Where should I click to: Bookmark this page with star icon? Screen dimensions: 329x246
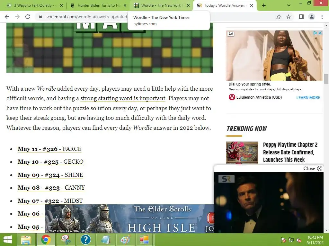tap(289, 17)
